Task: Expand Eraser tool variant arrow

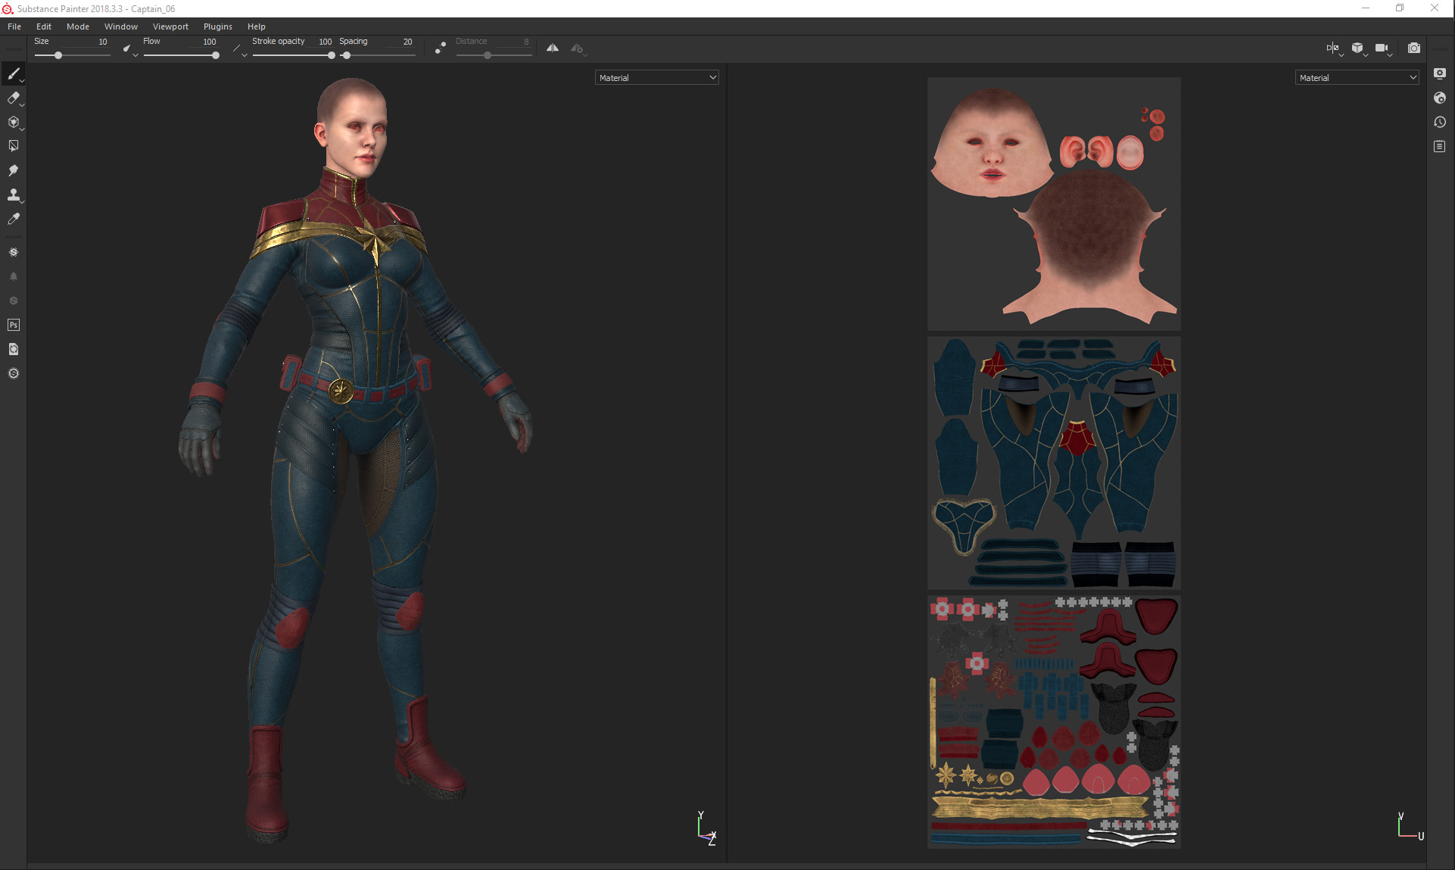Action: [x=22, y=104]
